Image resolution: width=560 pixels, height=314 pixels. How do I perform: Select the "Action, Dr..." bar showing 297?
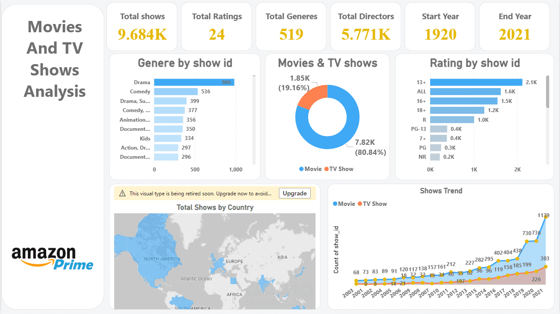[x=166, y=147]
